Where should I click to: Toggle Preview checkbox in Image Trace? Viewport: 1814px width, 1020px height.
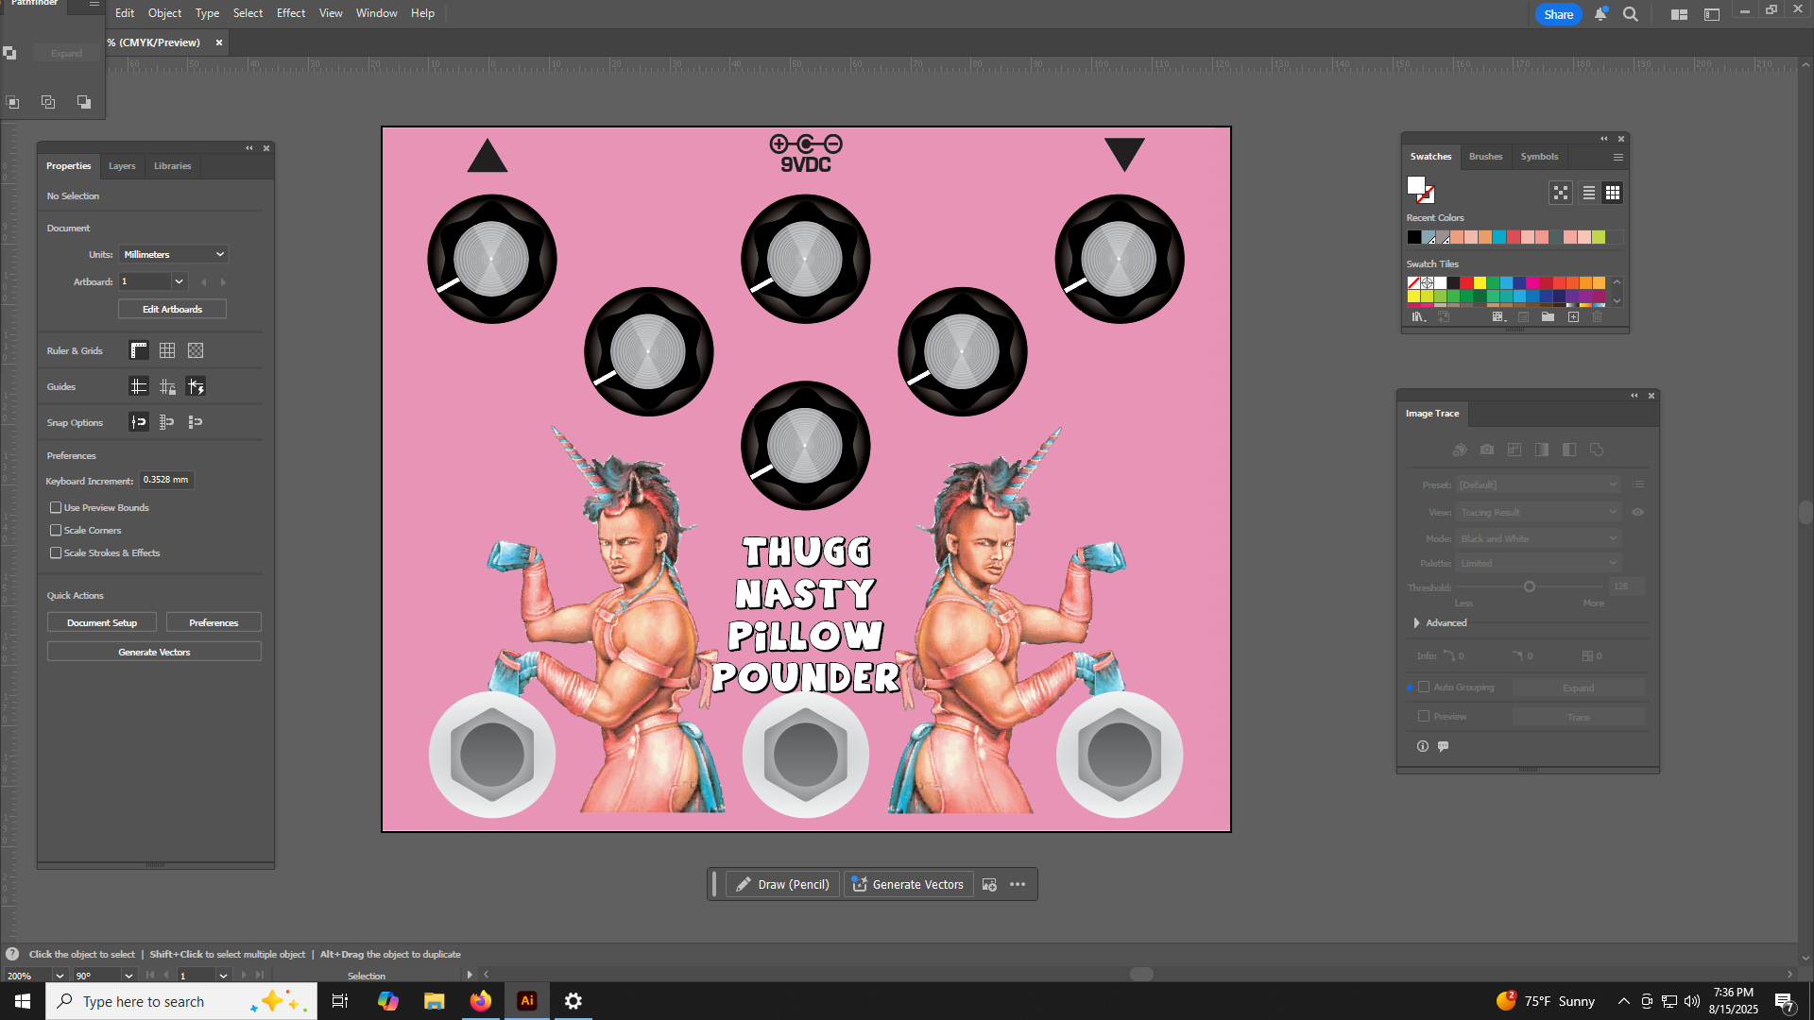tap(1424, 717)
